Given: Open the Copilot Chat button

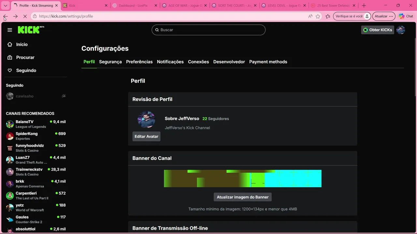Looking at the screenshot, I should tap(406, 16).
